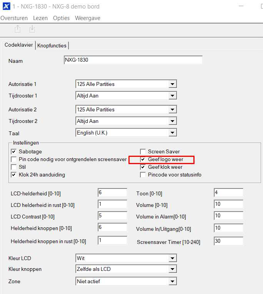Switch to the Knopfuncties tab

point(52,45)
